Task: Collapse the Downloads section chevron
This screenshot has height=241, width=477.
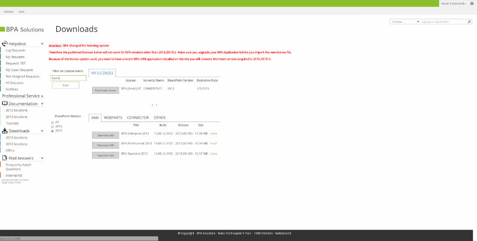Action: [x=42, y=131]
